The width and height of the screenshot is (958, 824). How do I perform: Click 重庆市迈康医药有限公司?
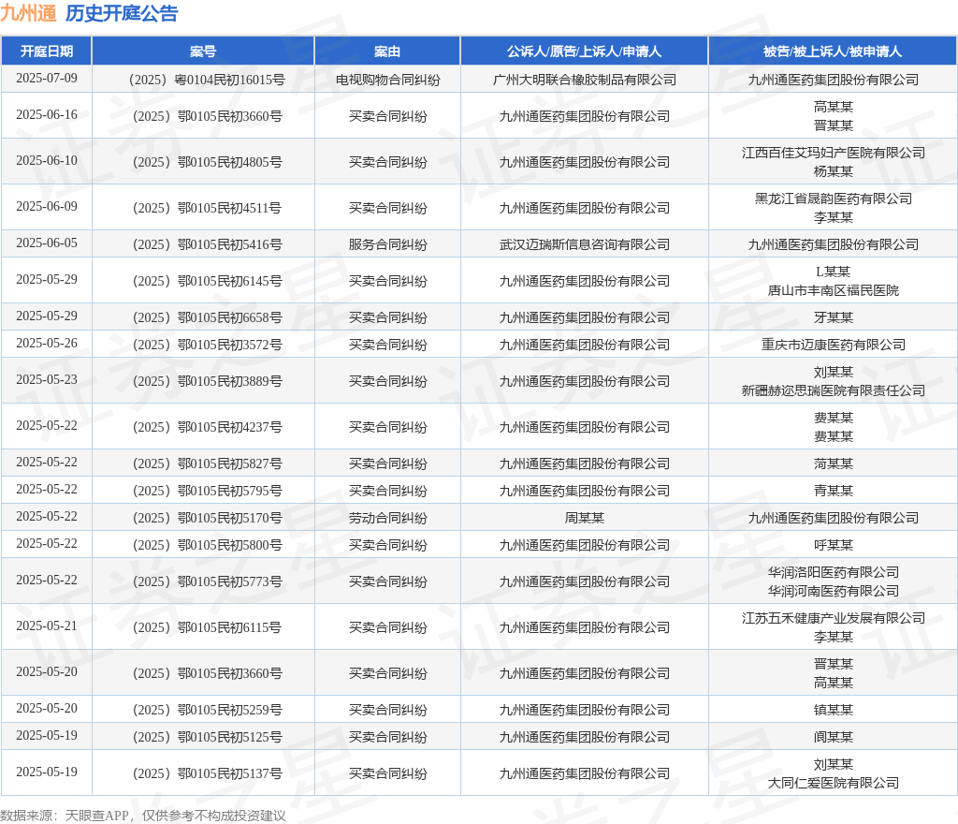pos(834,345)
